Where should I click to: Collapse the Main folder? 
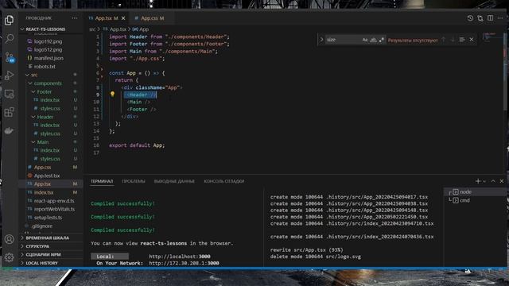point(51,142)
